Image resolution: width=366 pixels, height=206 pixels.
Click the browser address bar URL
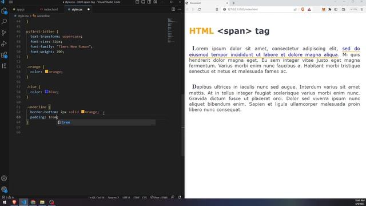click(242, 9)
